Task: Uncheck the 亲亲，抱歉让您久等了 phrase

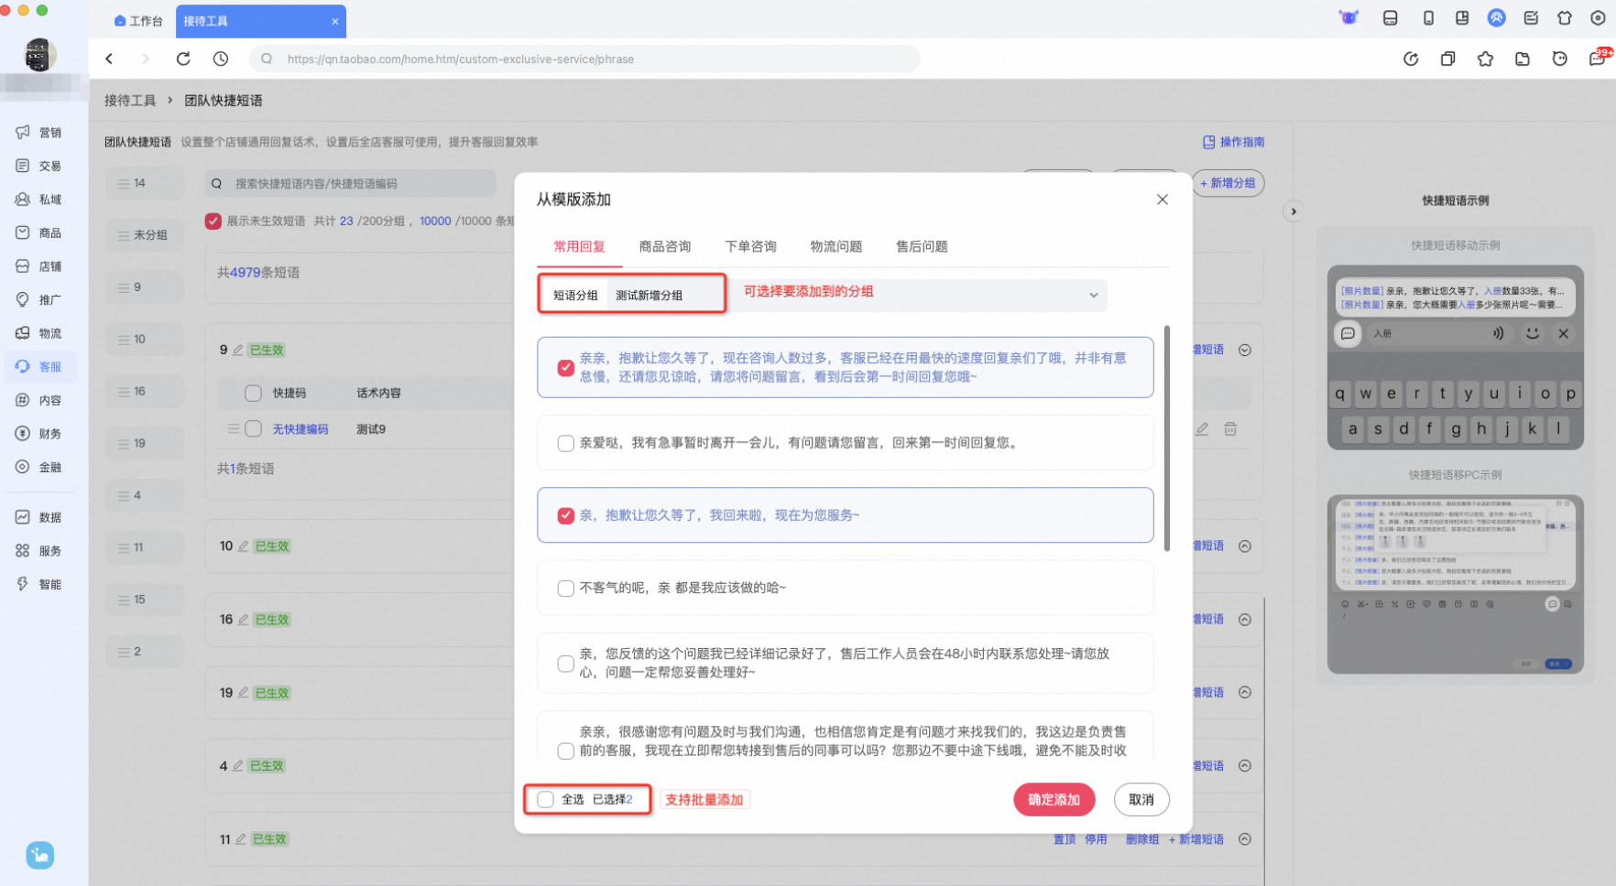Action: click(x=566, y=367)
